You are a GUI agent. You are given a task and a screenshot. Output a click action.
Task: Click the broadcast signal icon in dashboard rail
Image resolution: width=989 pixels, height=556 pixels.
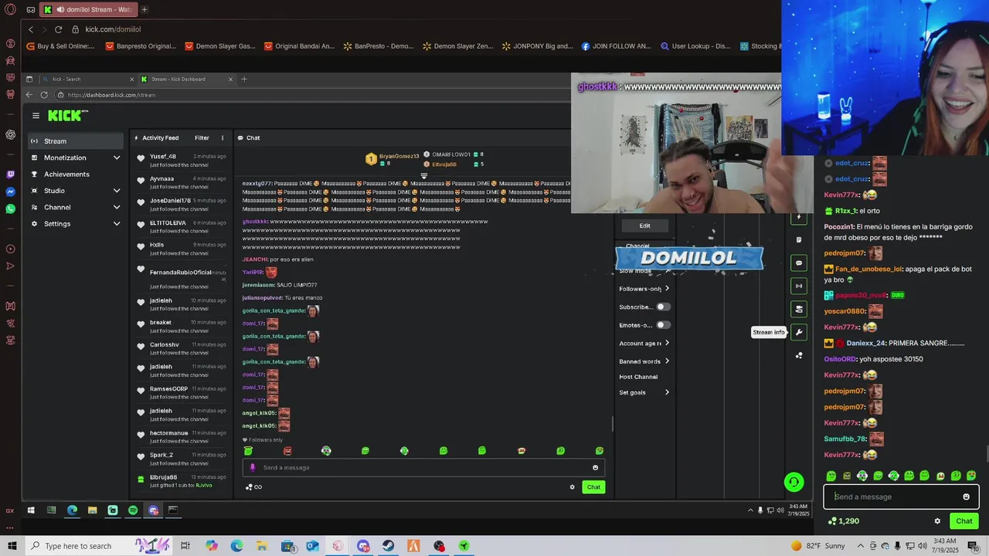click(799, 286)
